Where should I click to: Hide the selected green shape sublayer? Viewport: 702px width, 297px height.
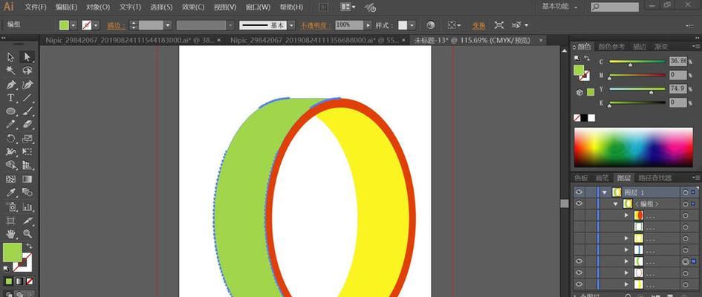coord(579,261)
